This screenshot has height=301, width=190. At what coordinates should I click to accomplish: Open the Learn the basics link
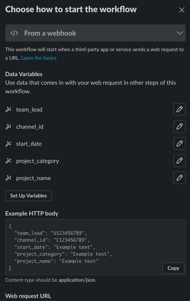[x=38, y=58]
